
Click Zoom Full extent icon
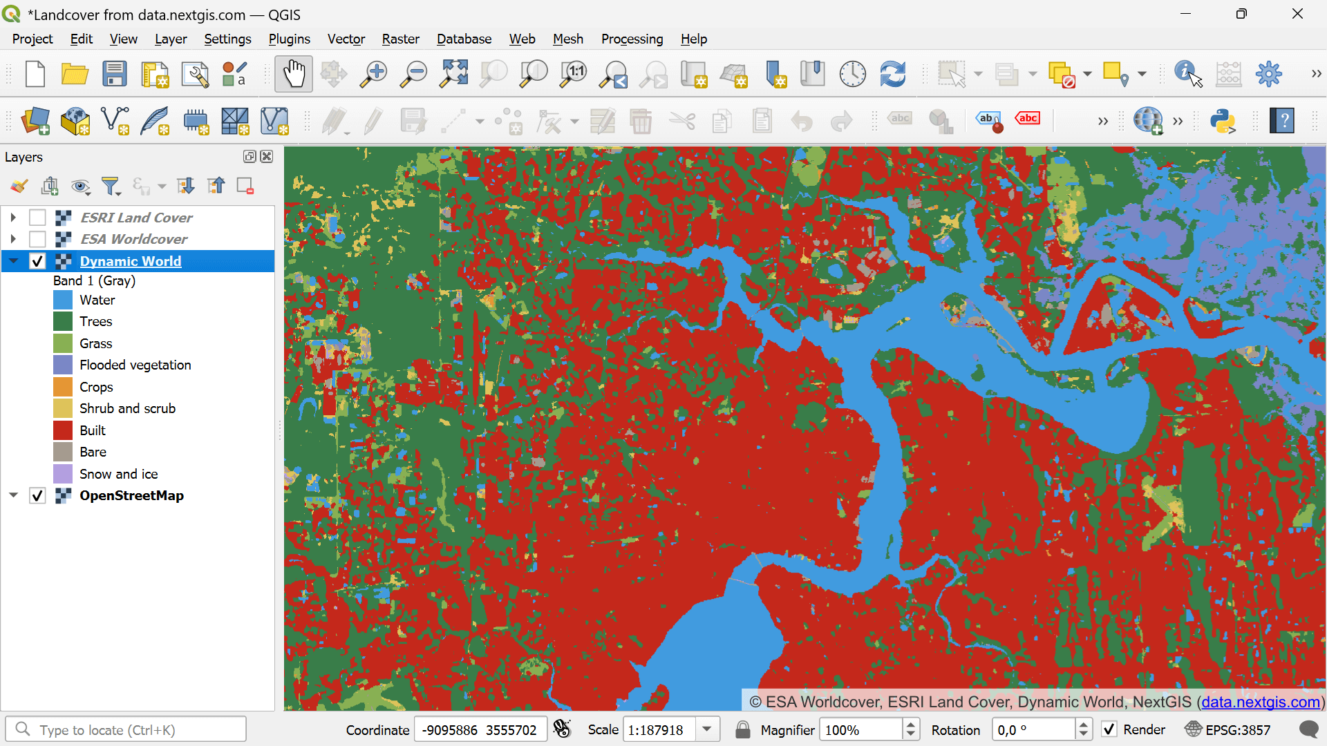(x=454, y=74)
